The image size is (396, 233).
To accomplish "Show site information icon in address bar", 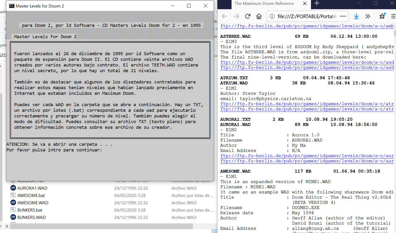I will click(272, 16).
